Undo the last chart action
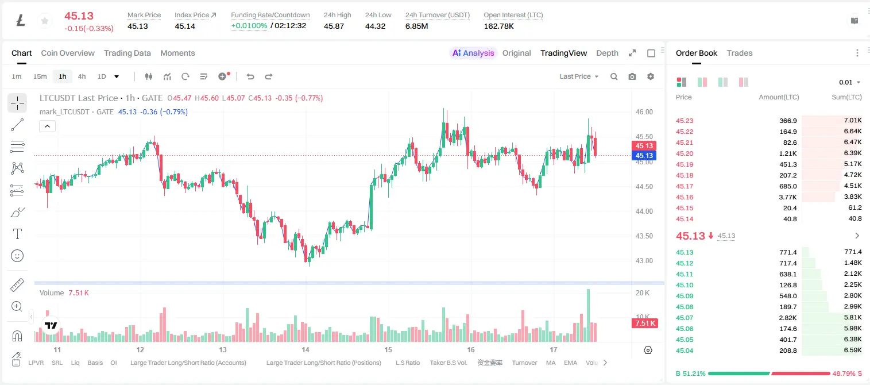Screen dimensions: 870x385 point(250,76)
